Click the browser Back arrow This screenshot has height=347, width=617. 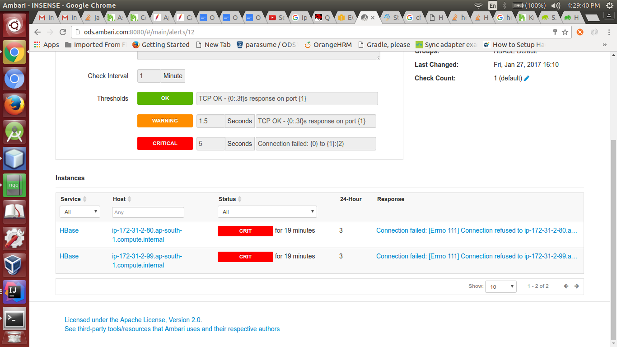[x=37, y=32]
